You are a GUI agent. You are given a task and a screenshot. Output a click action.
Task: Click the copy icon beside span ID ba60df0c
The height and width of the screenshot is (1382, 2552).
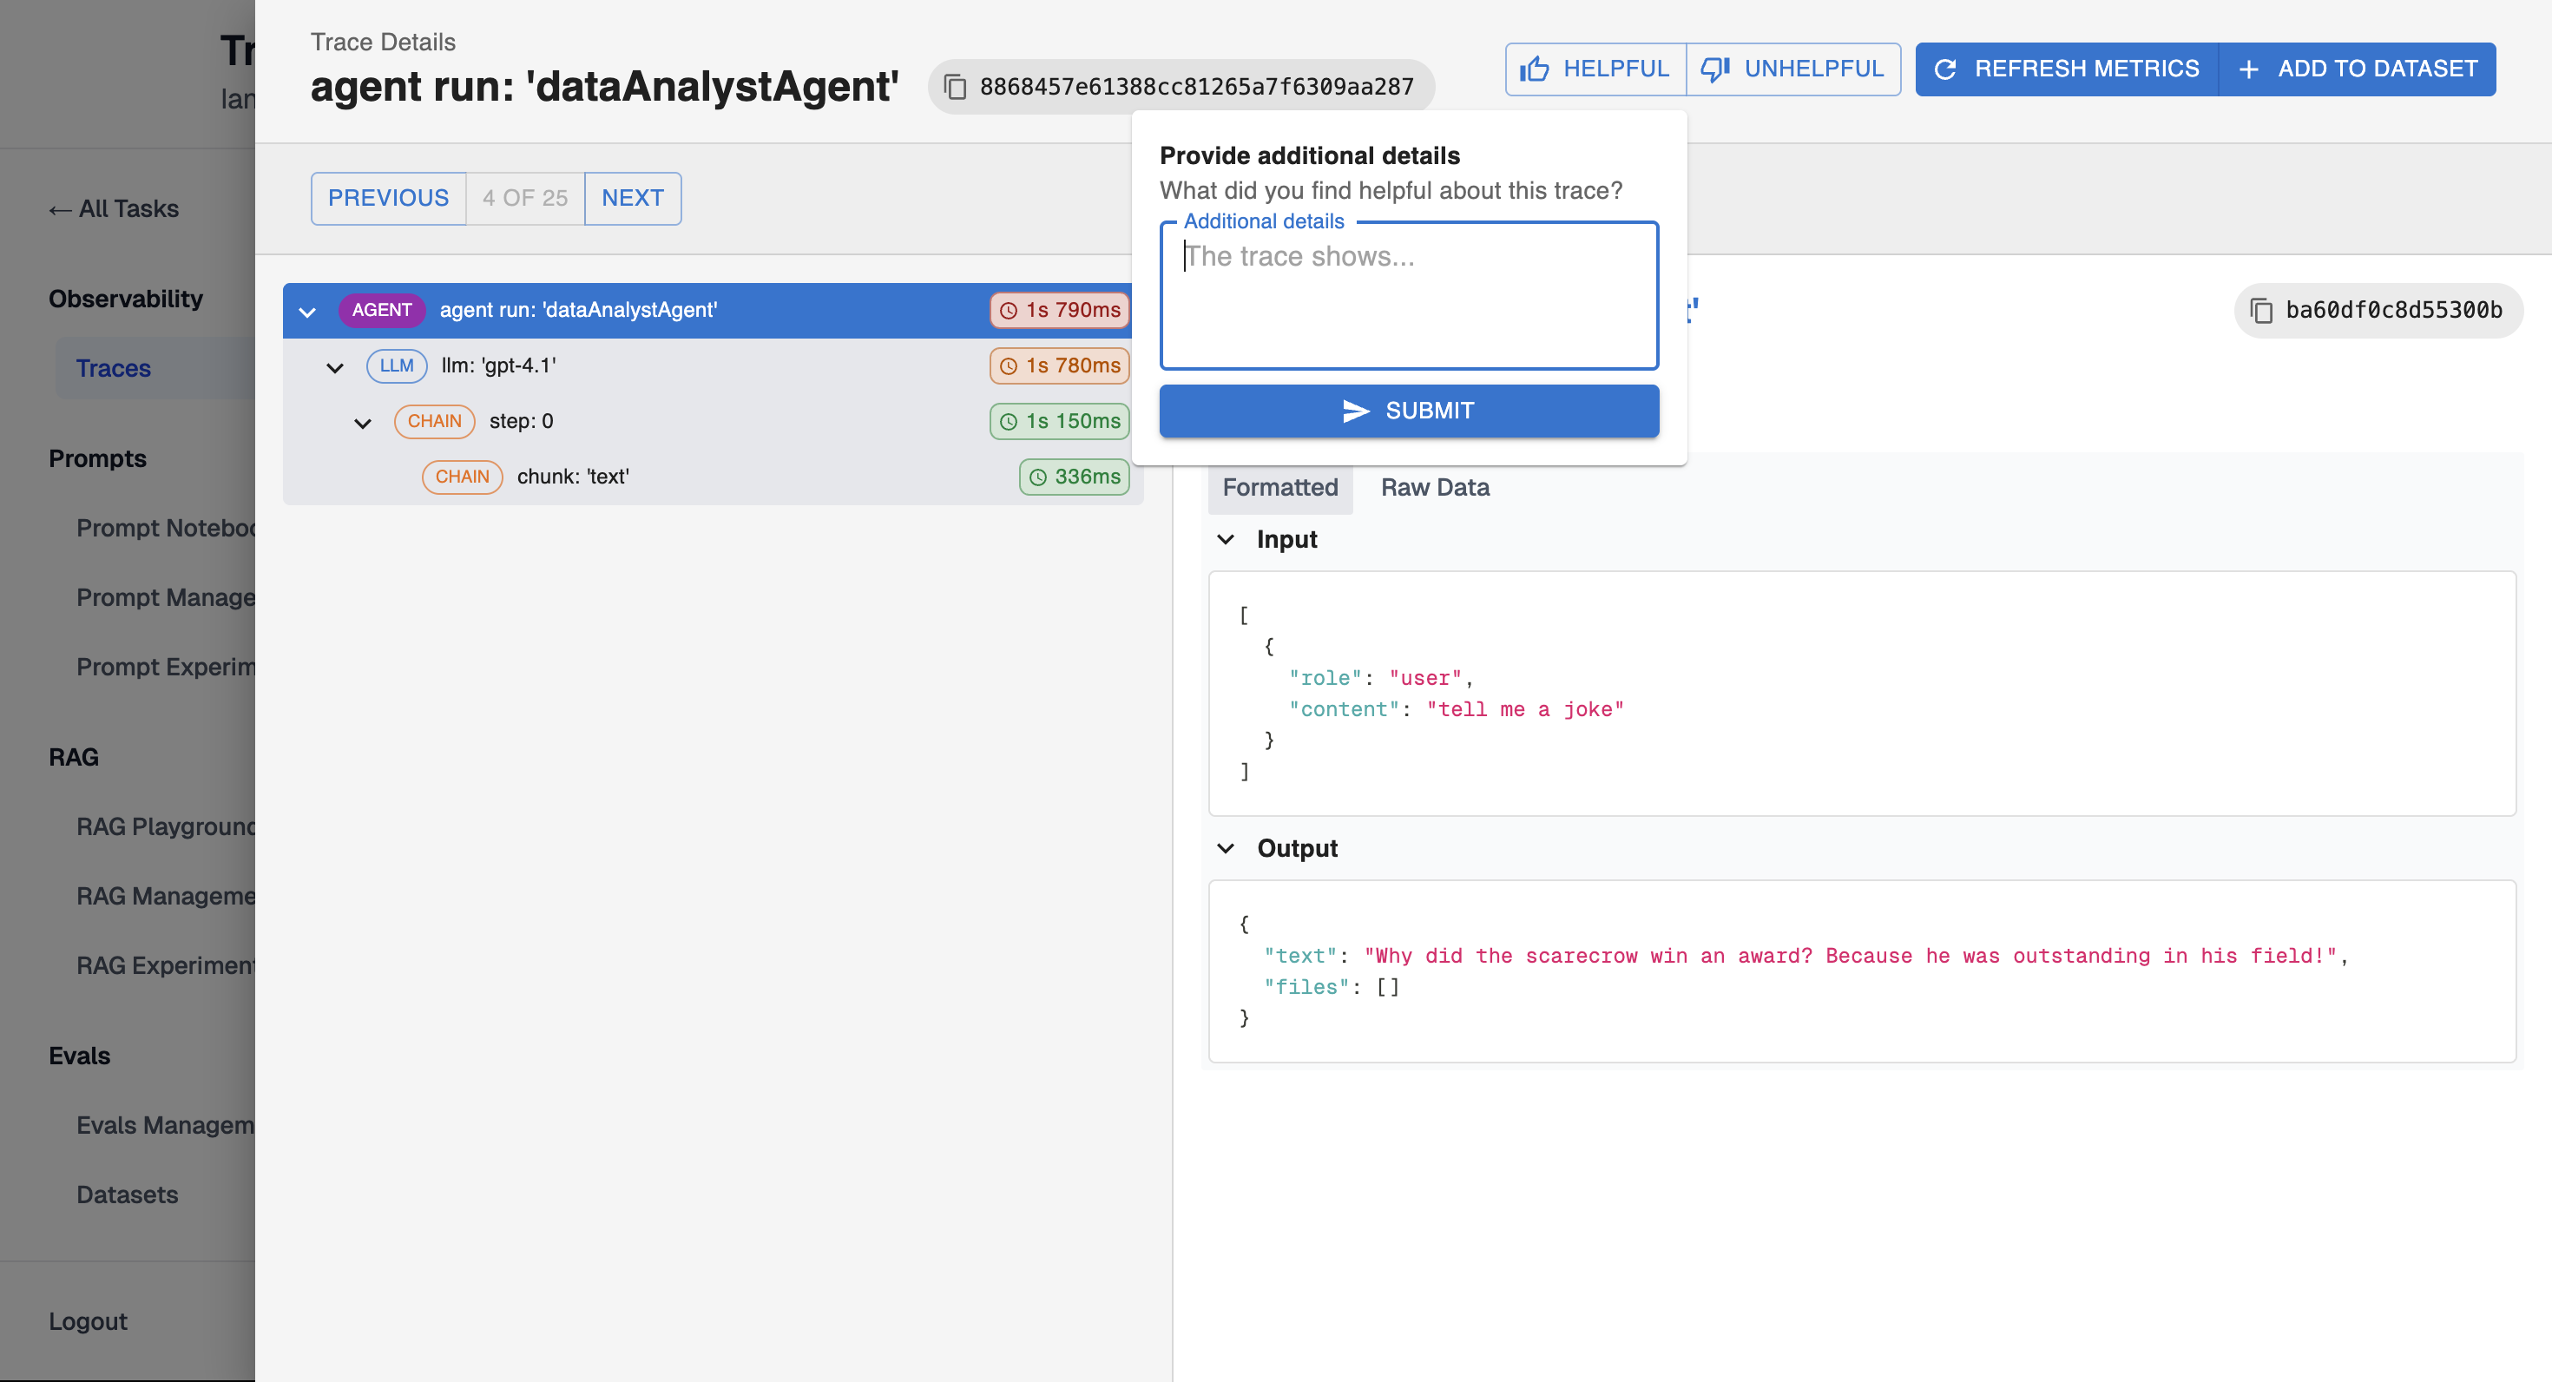click(2260, 311)
